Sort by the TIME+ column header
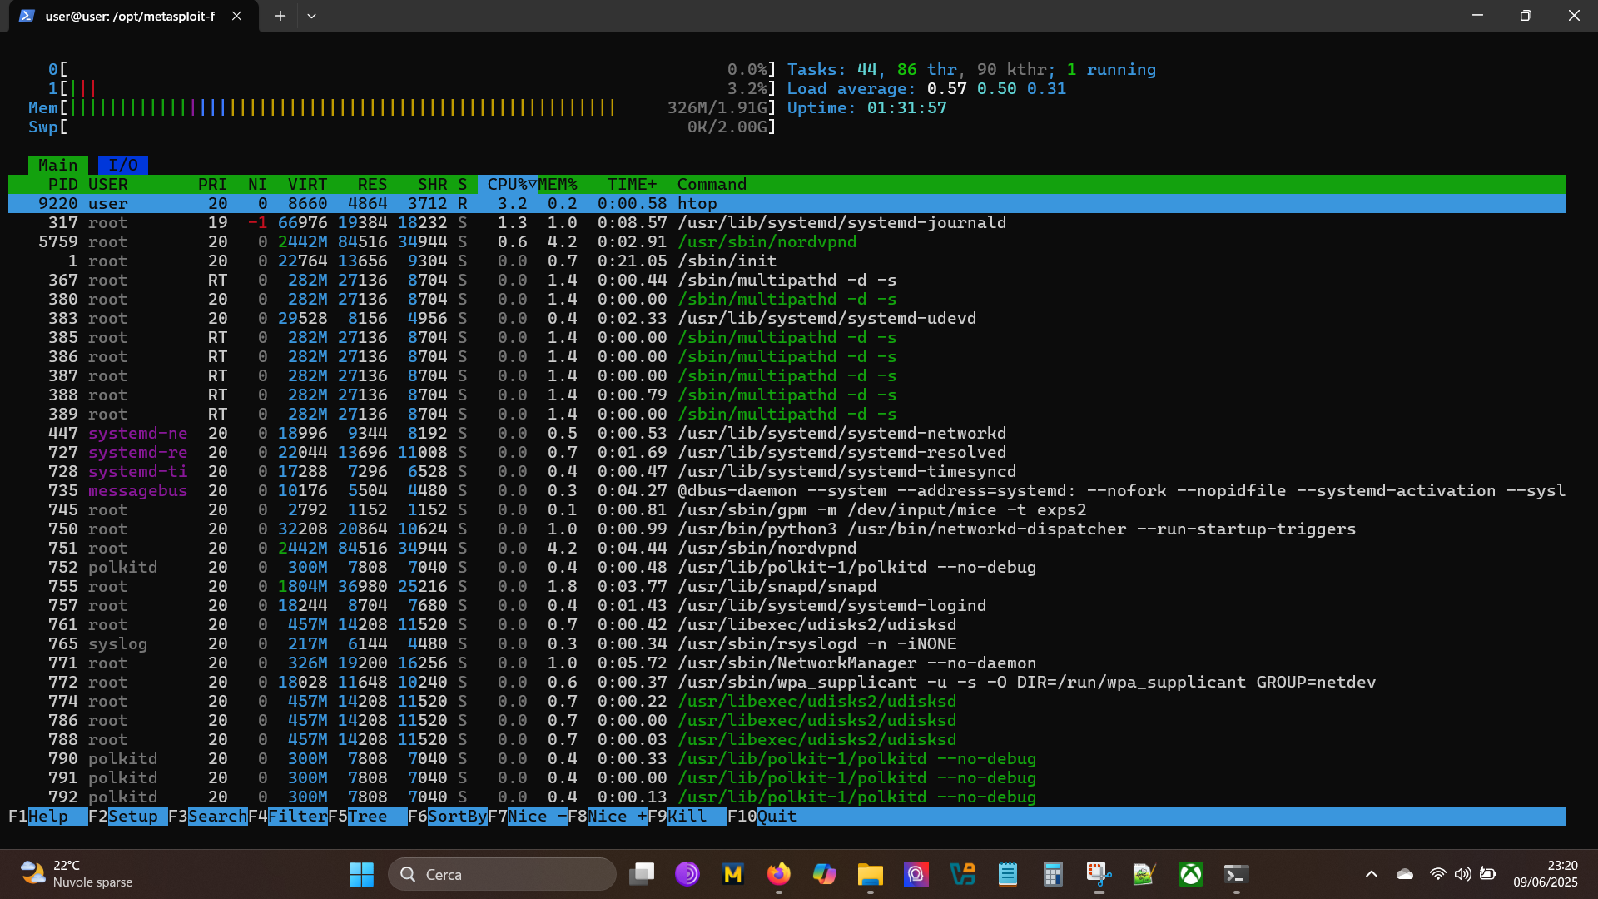The height and width of the screenshot is (899, 1598). click(x=632, y=184)
